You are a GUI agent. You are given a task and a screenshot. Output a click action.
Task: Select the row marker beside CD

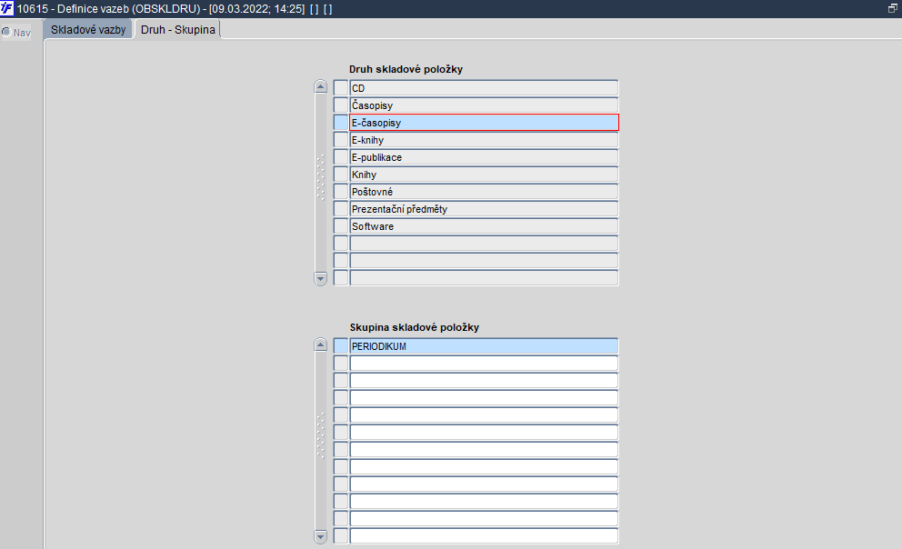(x=341, y=88)
